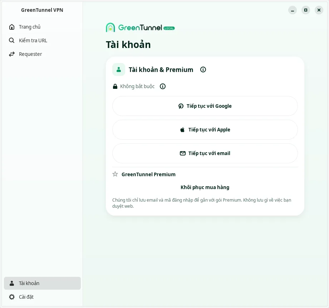329x308 pixels.
Task: Click the swap-arrows icon beside Requester
Action: click(x=12, y=54)
